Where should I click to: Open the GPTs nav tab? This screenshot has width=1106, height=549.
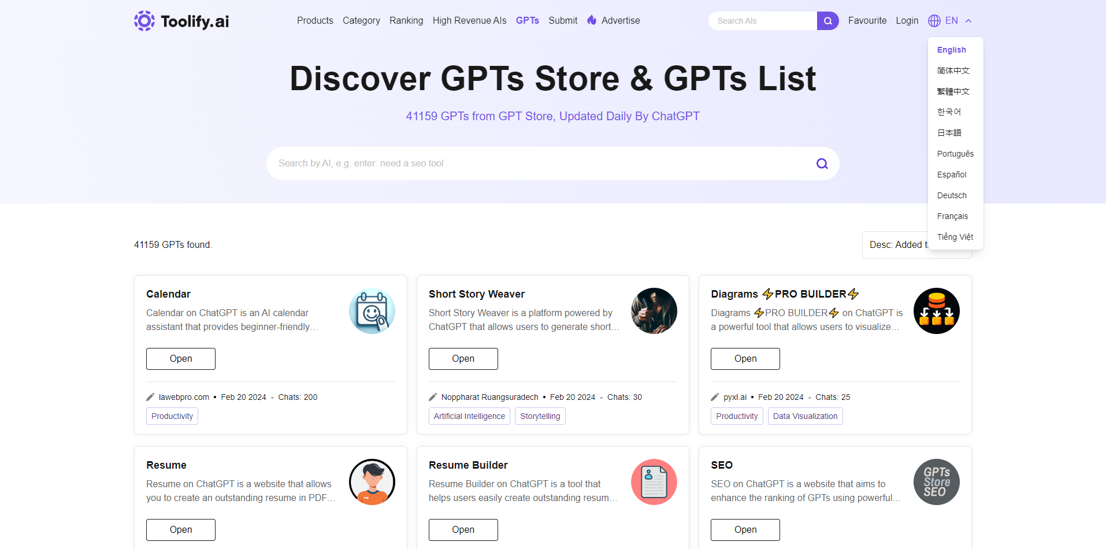click(x=528, y=20)
